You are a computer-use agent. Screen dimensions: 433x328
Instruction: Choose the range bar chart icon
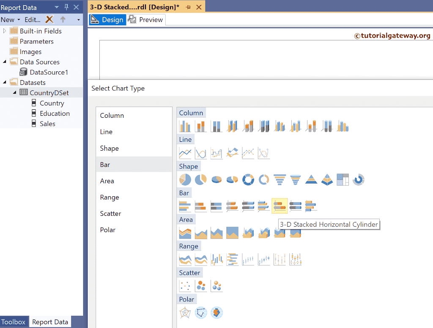click(x=232, y=260)
